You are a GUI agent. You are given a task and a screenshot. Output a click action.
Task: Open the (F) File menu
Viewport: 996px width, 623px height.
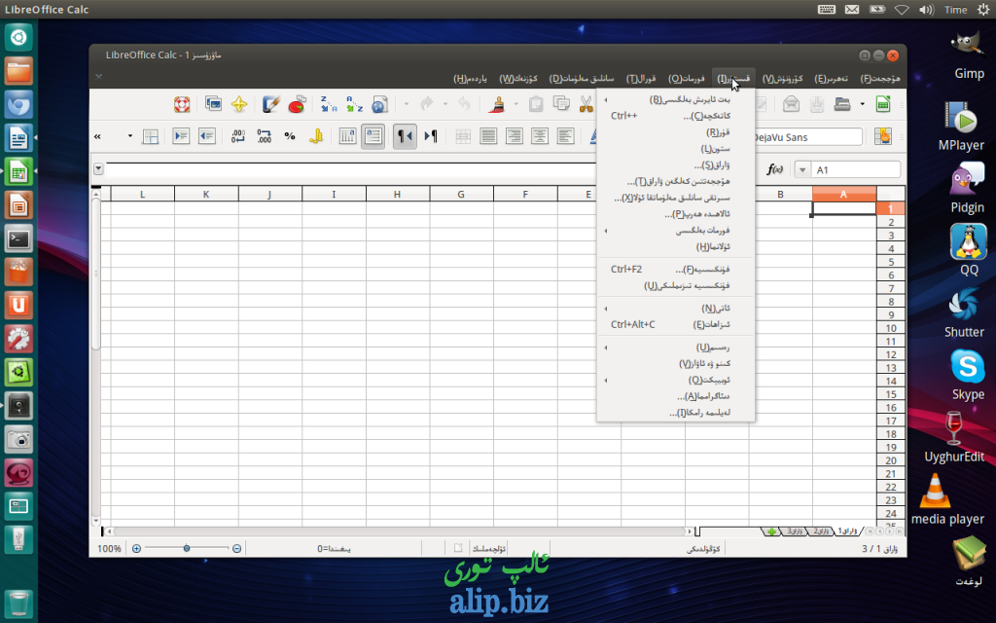[879, 78]
